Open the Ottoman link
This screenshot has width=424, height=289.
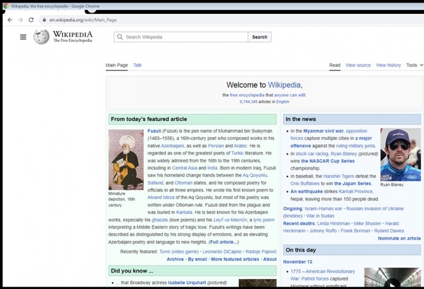183,183
